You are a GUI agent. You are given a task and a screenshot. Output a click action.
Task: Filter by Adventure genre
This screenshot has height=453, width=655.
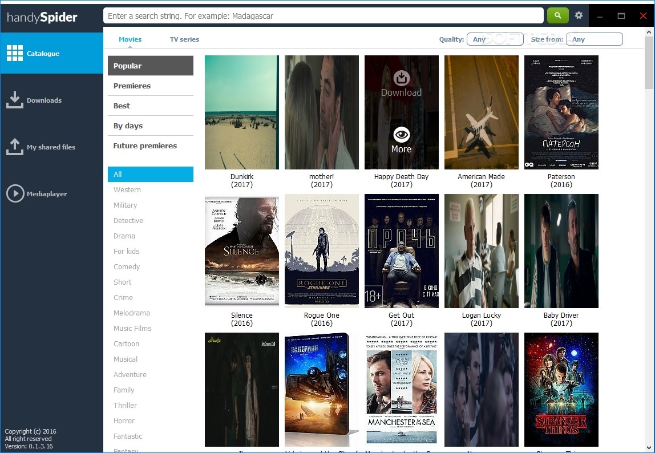[130, 375]
